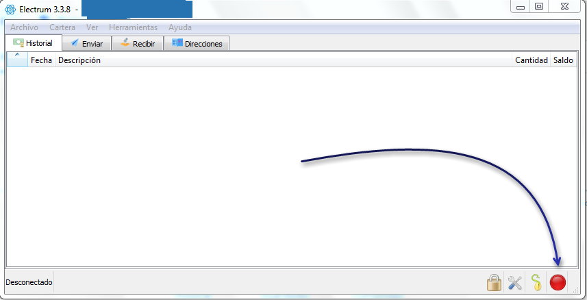
Task: Sort by the Cantidad column header
Action: (x=532, y=60)
